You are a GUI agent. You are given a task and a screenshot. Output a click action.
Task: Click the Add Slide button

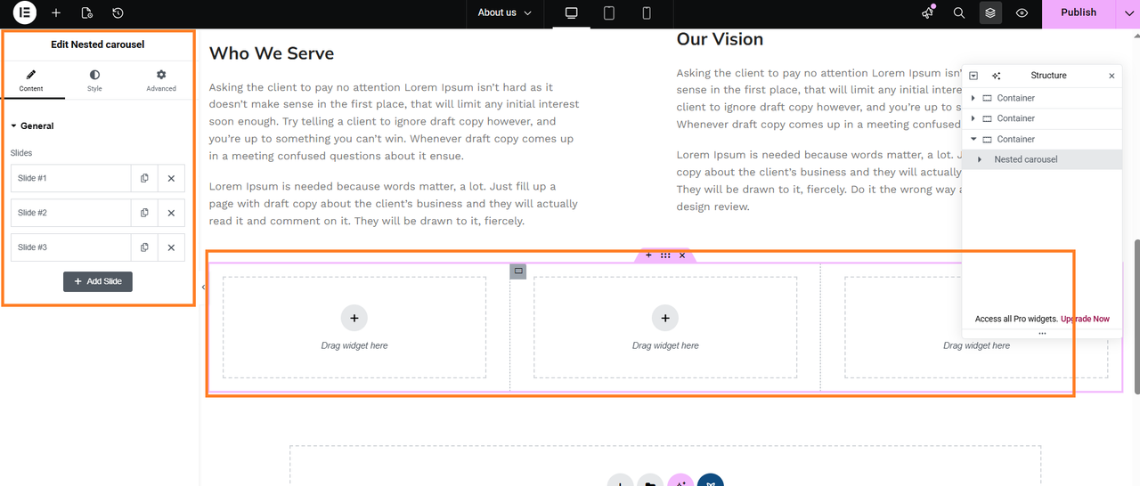point(98,281)
